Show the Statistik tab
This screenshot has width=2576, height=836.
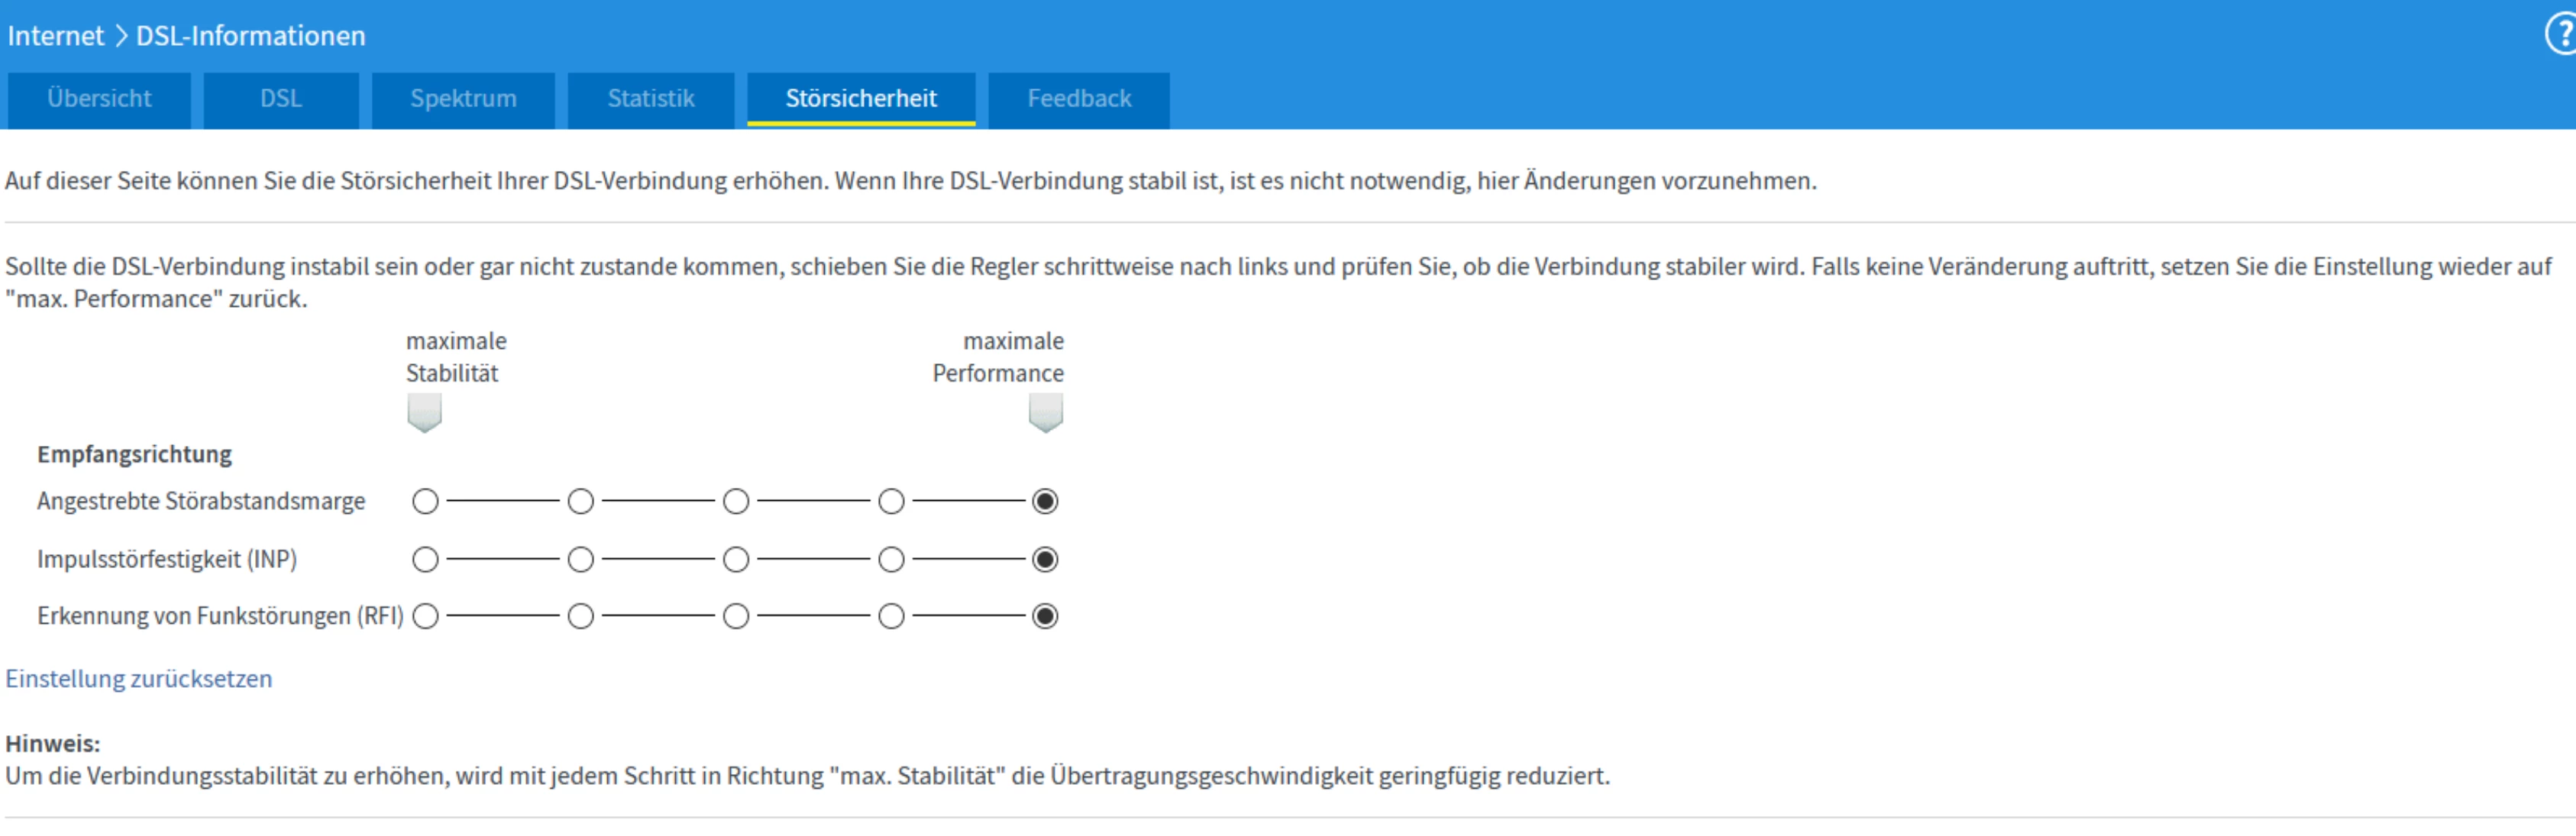coord(651,99)
